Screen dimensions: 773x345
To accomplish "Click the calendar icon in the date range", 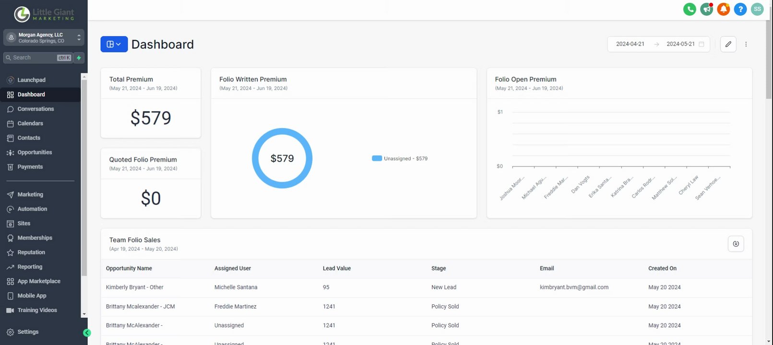I will tap(702, 44).
